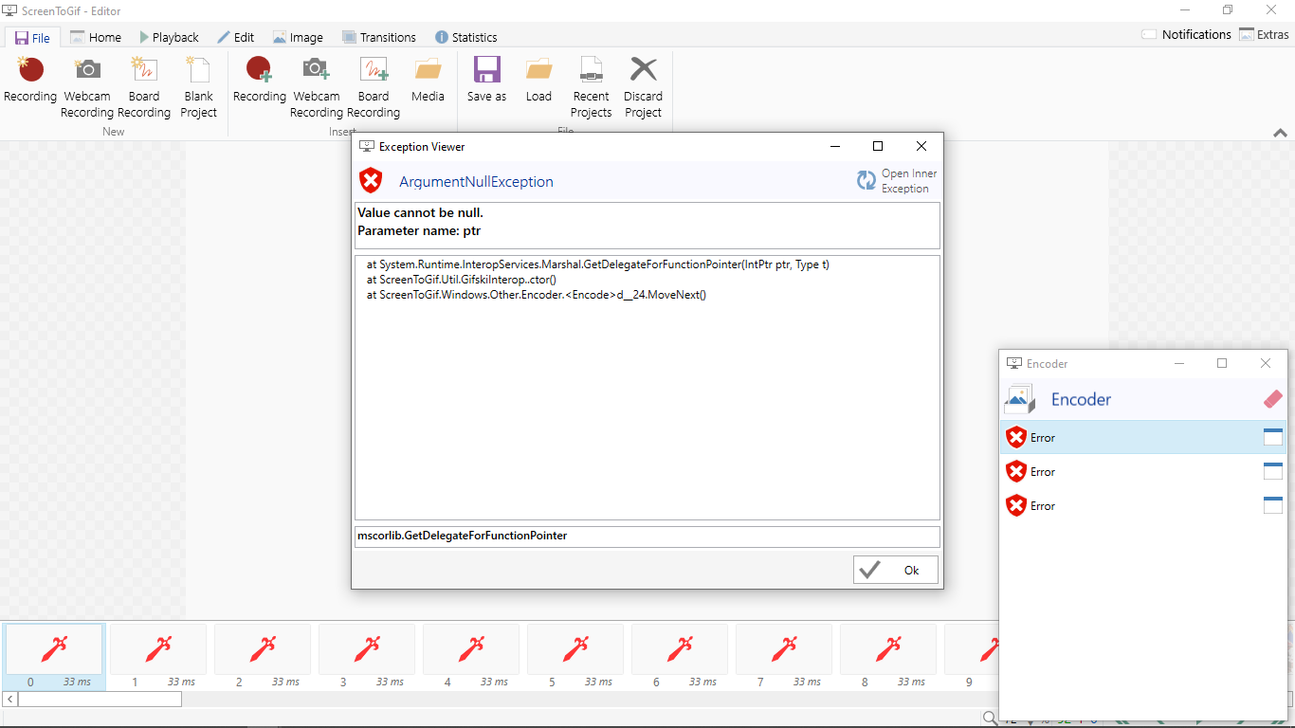This screenshot has width=1295, height=728.
Task: Switch to the Home tab
Action: coord(96,37)
